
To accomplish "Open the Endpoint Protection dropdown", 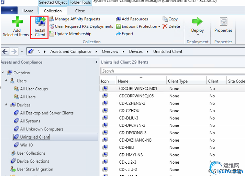I will tap(159, 26).
